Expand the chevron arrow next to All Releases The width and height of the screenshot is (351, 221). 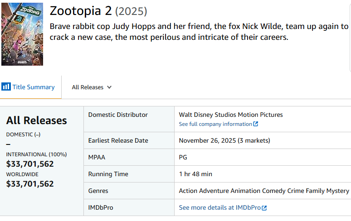pos(109,87)
